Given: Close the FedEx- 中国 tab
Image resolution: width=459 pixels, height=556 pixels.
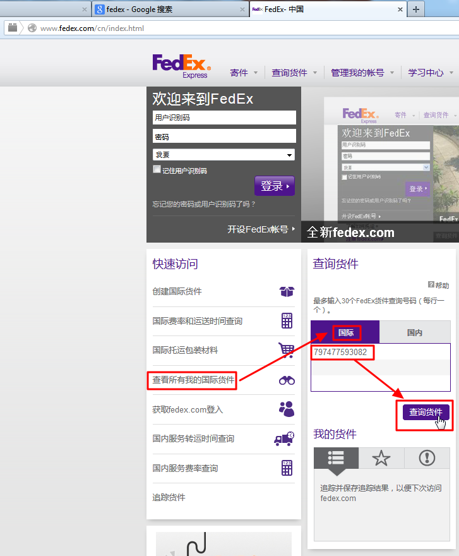Looking at the screenshot, I should (x=400, y=9).
